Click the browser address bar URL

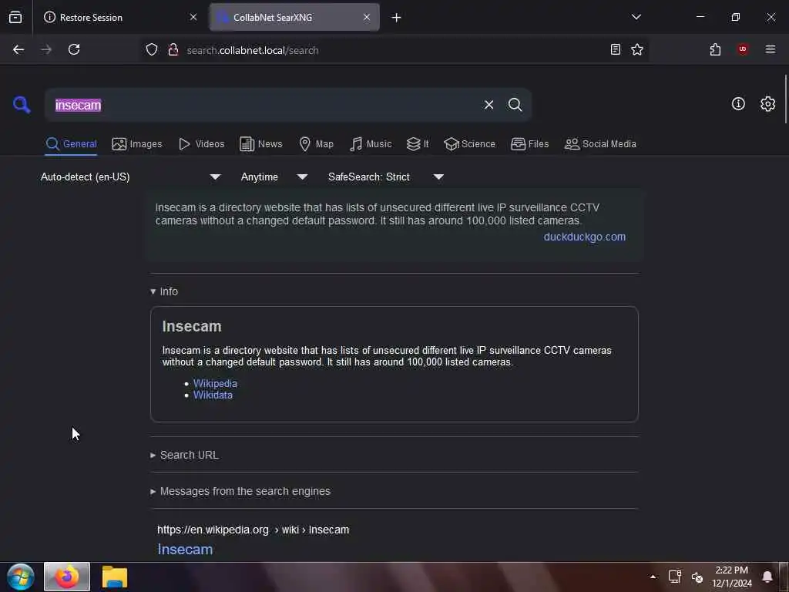(x=392, y=50)
